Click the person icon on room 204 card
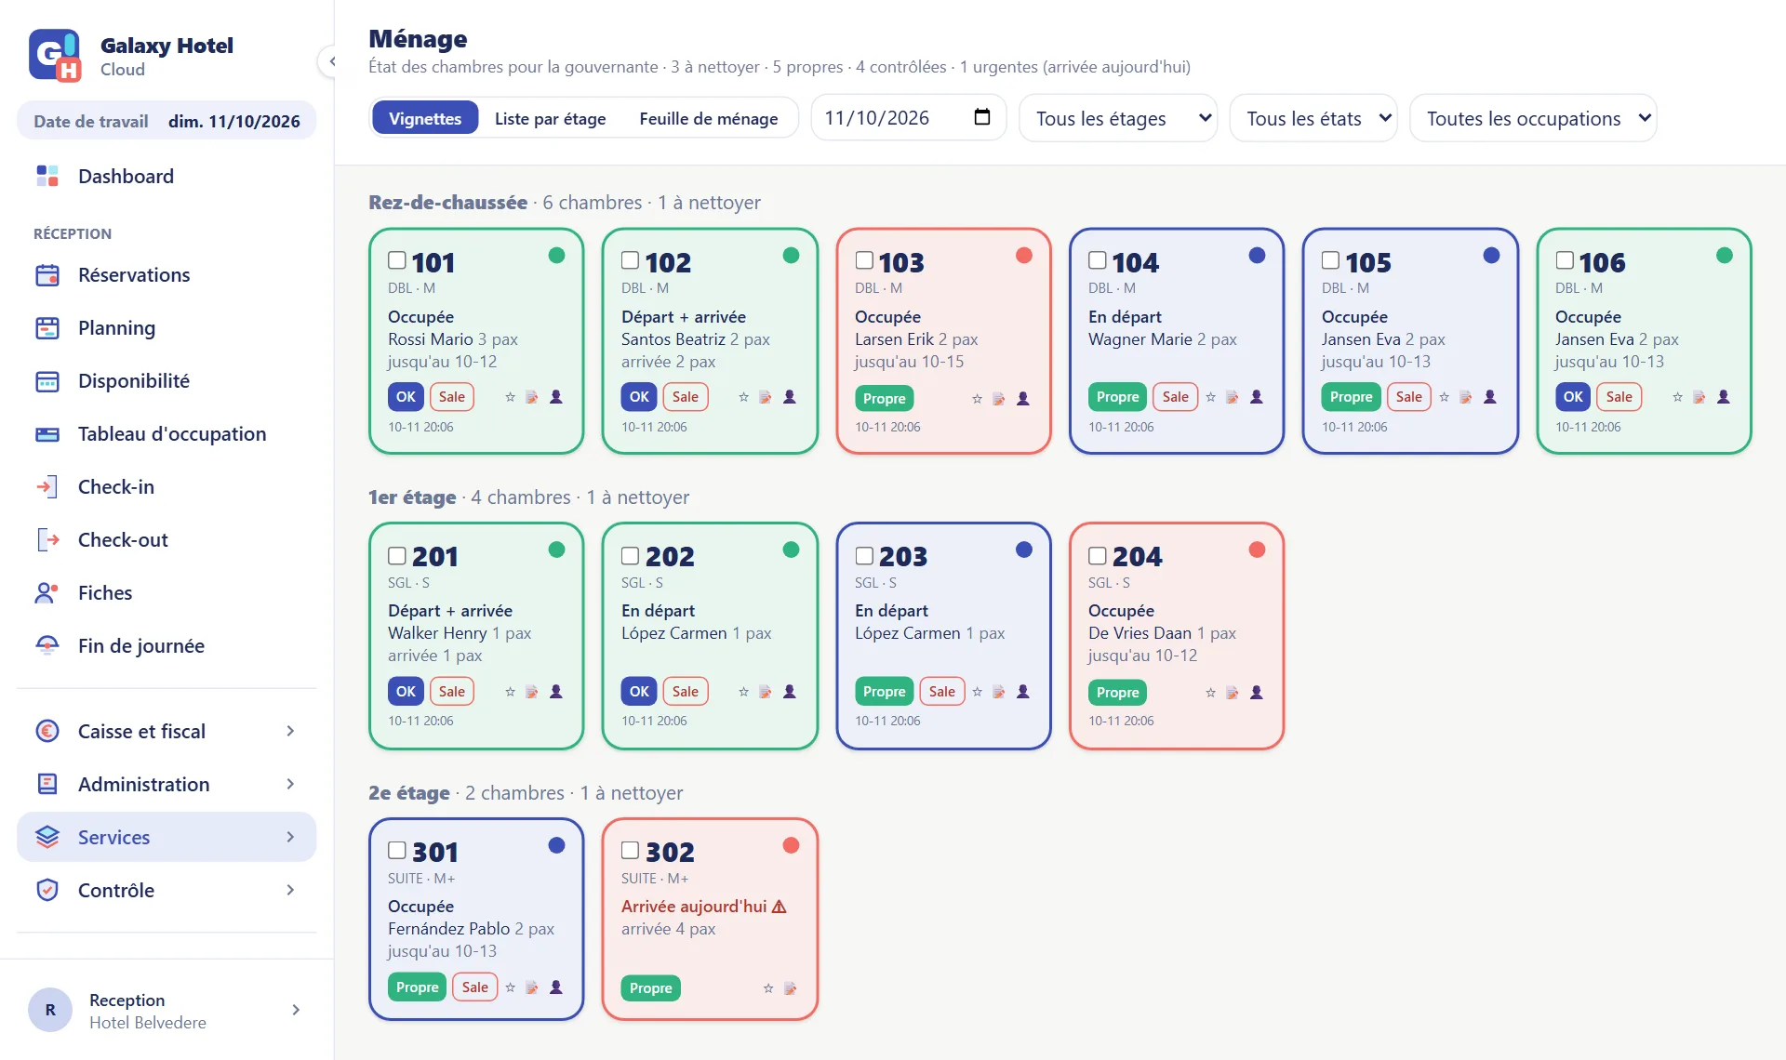The width and height of the screenshot is (1786, 1060). pos(1257,693)
